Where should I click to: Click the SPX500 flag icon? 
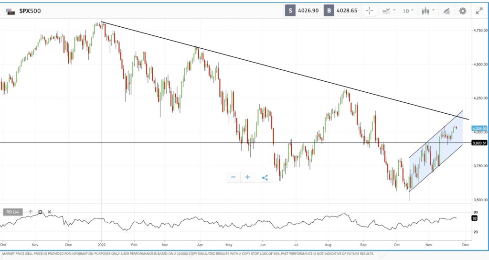(10, 11)
